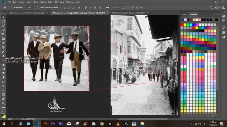227x127 pixels.
Task: Open the Filter menu
Action: click(x=50, y=2)
